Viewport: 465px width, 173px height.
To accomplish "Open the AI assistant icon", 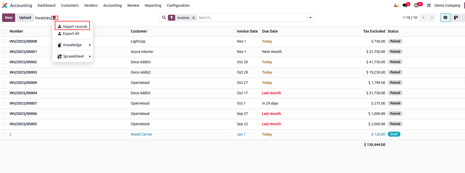I will point(396,5).
